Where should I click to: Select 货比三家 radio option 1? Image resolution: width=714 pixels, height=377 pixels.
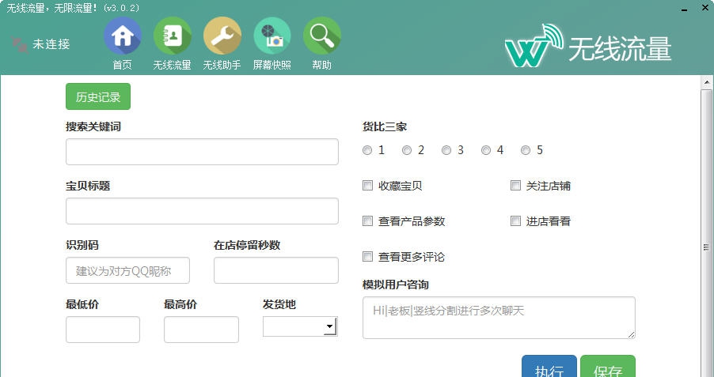click(x=367, y=150)
